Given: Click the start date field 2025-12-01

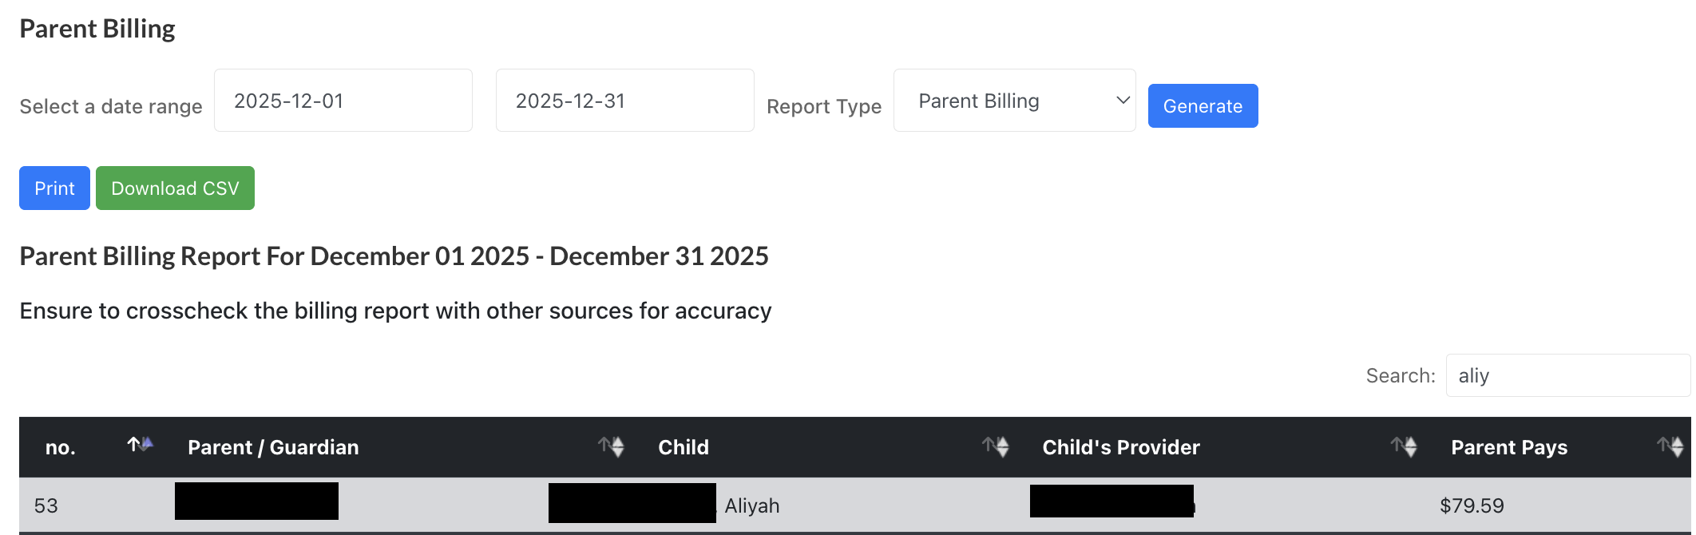Looking at the screenshot, I should (343, 101).
